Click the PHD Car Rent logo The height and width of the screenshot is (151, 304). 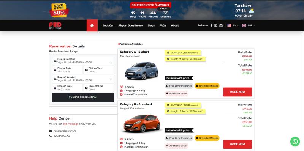55,25
